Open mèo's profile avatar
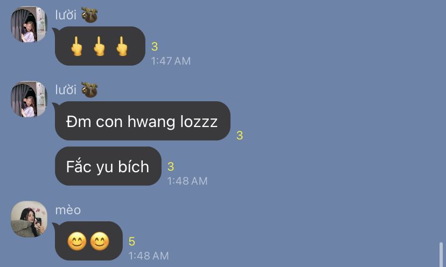Screen dimensions: 446x267 [x=29, y=219]
